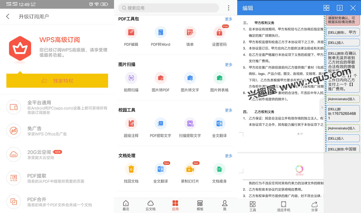The image size is (361, 213).
Task: Tap 分享 in editor bottom bar
Action: coord(315,206)
